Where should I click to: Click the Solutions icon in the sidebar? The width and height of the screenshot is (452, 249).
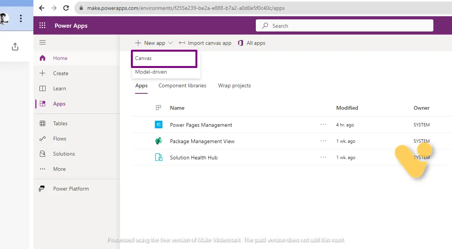[x=43, y=154]
